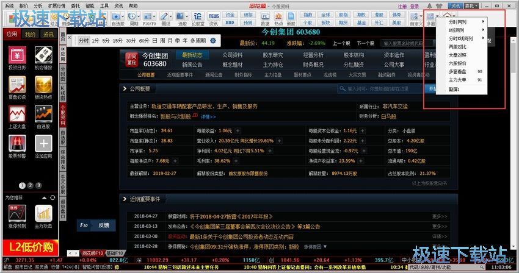This screenshot has height=273, width=519.
Task: Click the 选股 toolbar icon
Action: click(x=180, y=16)
